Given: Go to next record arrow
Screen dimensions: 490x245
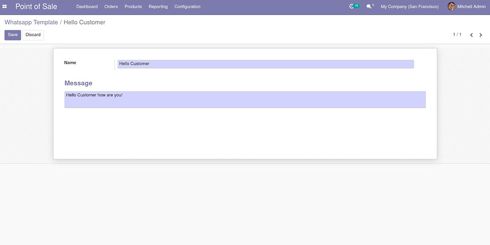Looking at the screenshot, I should [481, 35].
